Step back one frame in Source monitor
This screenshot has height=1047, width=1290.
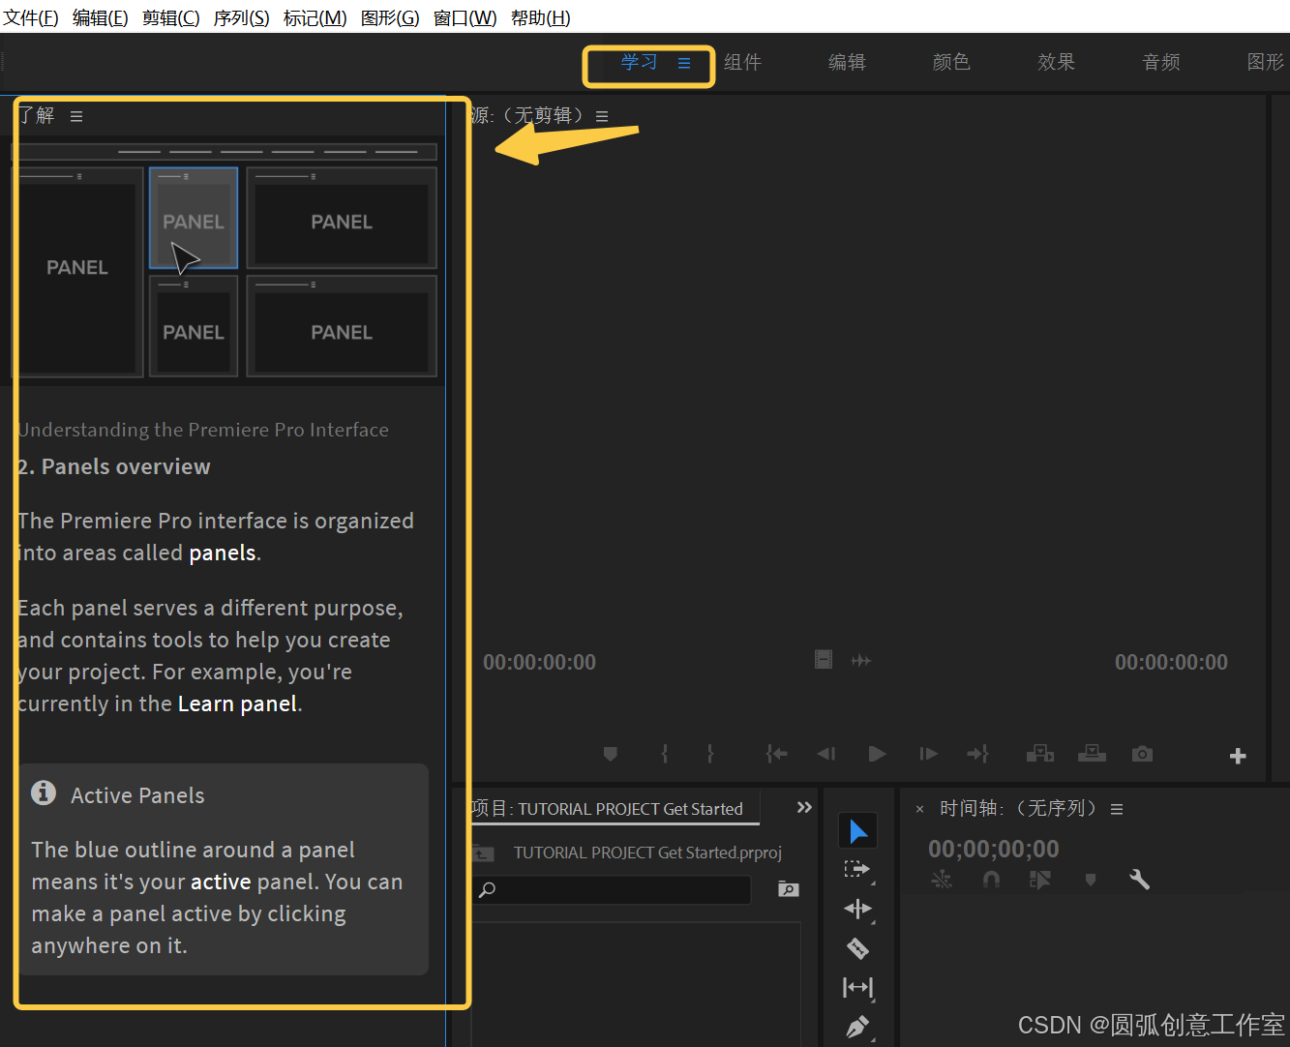[825, 754]
